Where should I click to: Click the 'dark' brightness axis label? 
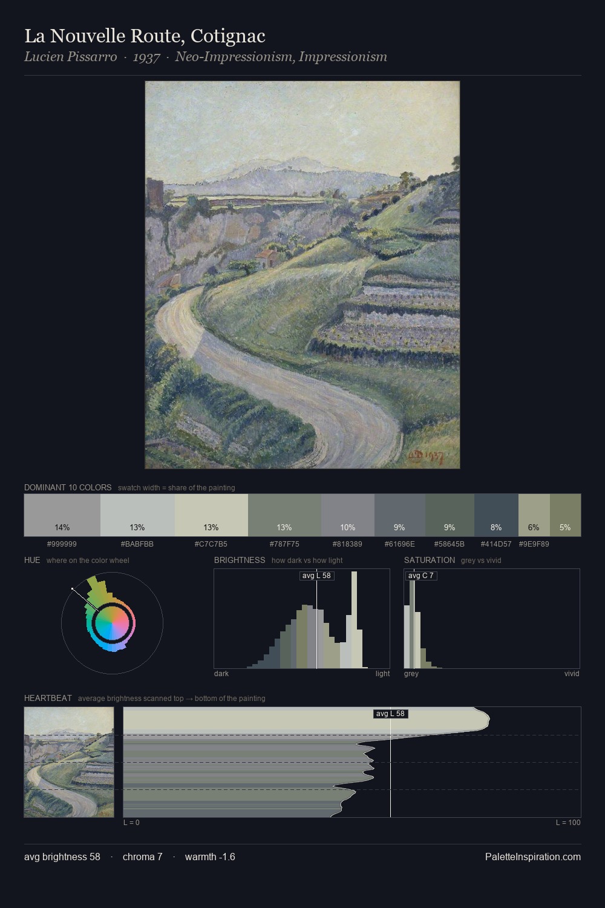[x=221, y=674]
